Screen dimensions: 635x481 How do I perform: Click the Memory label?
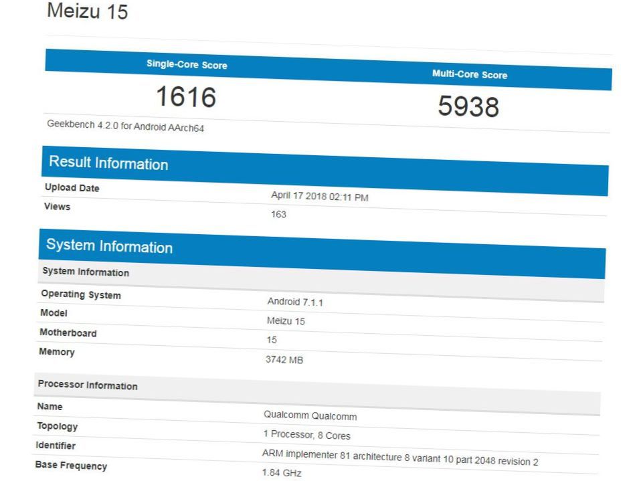[x=57, y=352]
